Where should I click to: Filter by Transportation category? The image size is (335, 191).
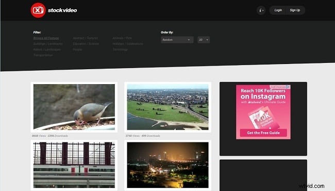(43, 55)
